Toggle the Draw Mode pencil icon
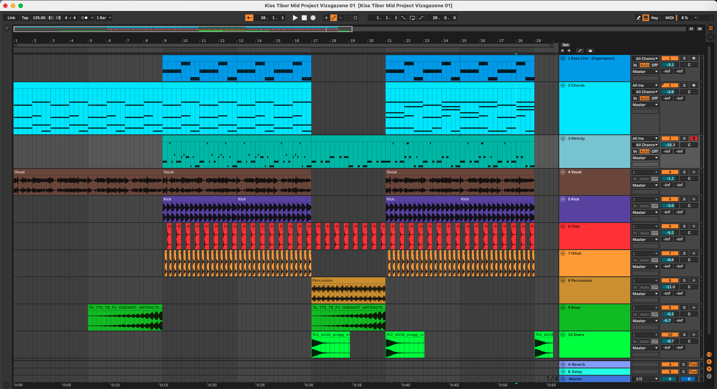Screen dimensions: 717x389 click(x=638, y=18)
